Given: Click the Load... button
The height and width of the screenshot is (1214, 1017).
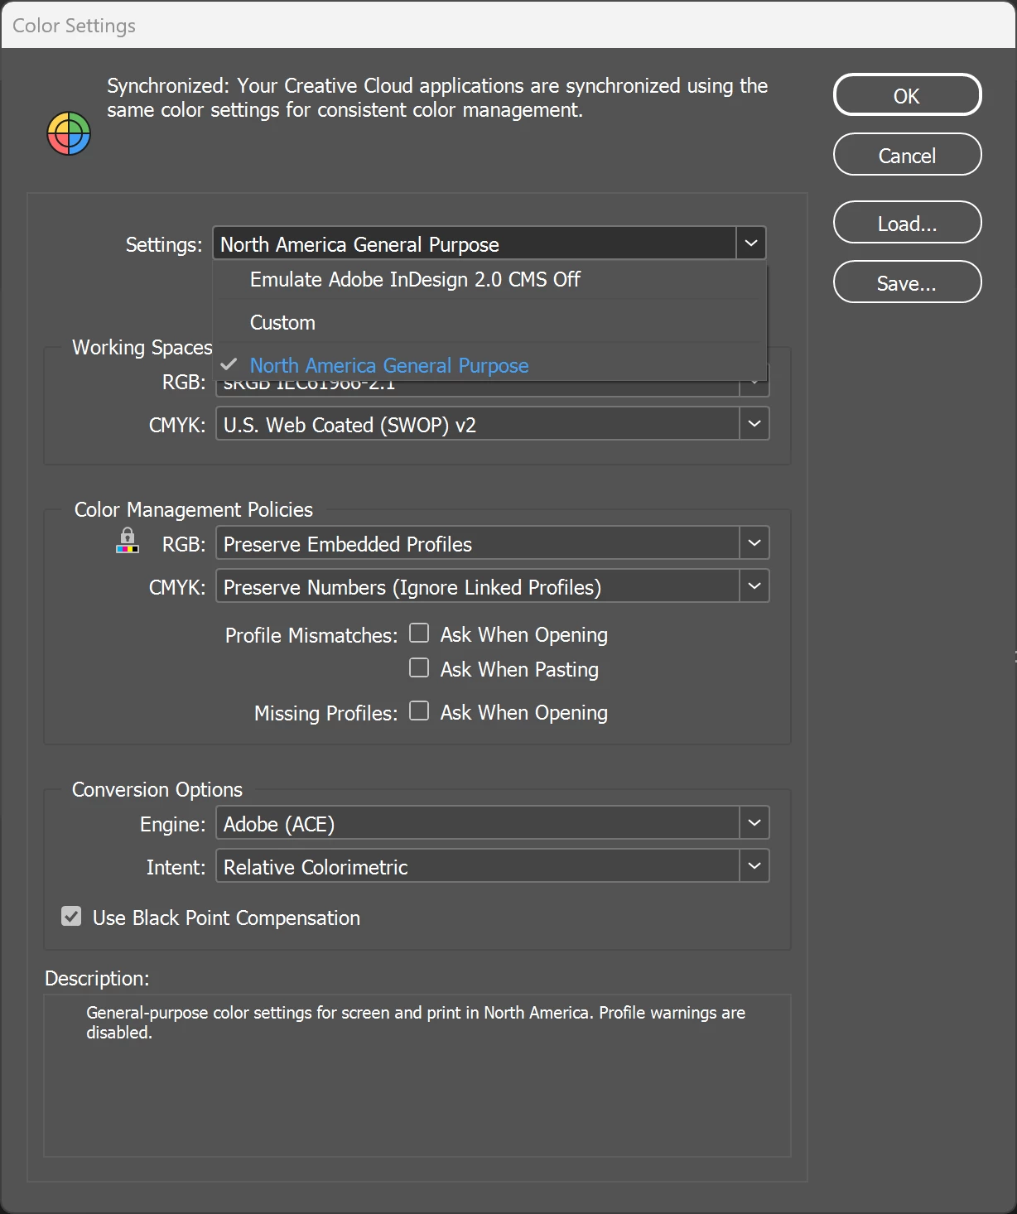Looking at the screenshot, I should point(907,223).
